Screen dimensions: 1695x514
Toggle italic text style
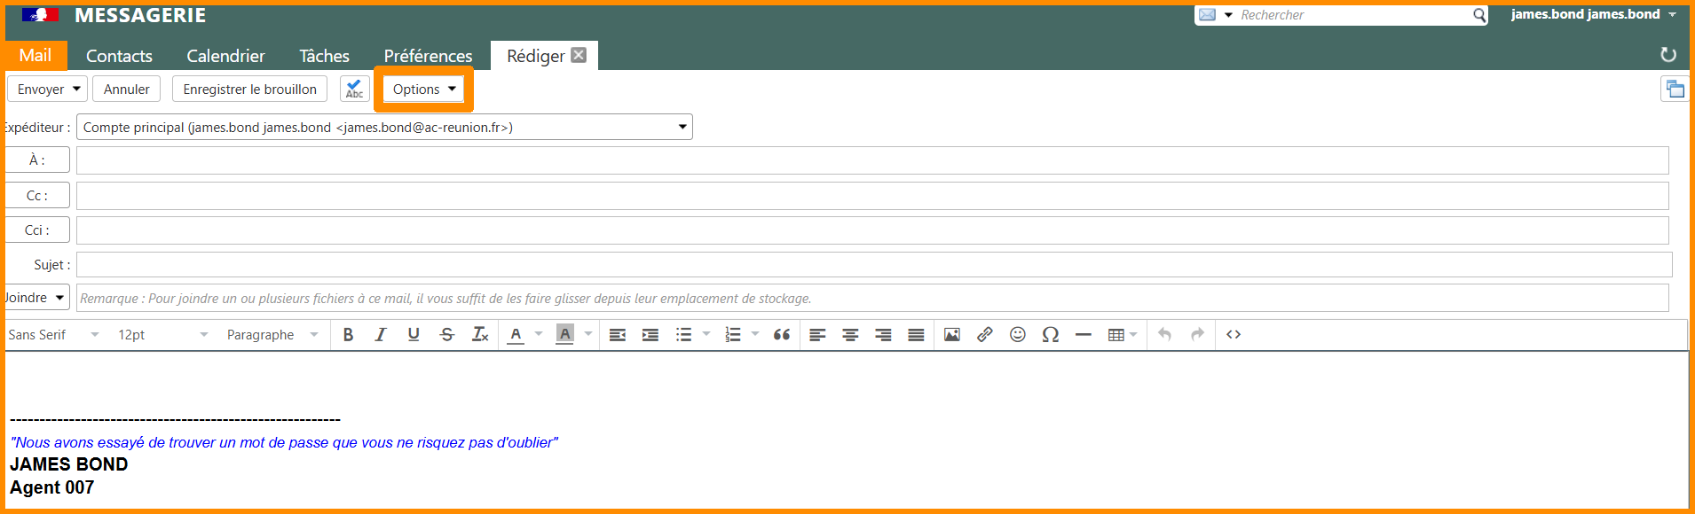pos(381,335)
